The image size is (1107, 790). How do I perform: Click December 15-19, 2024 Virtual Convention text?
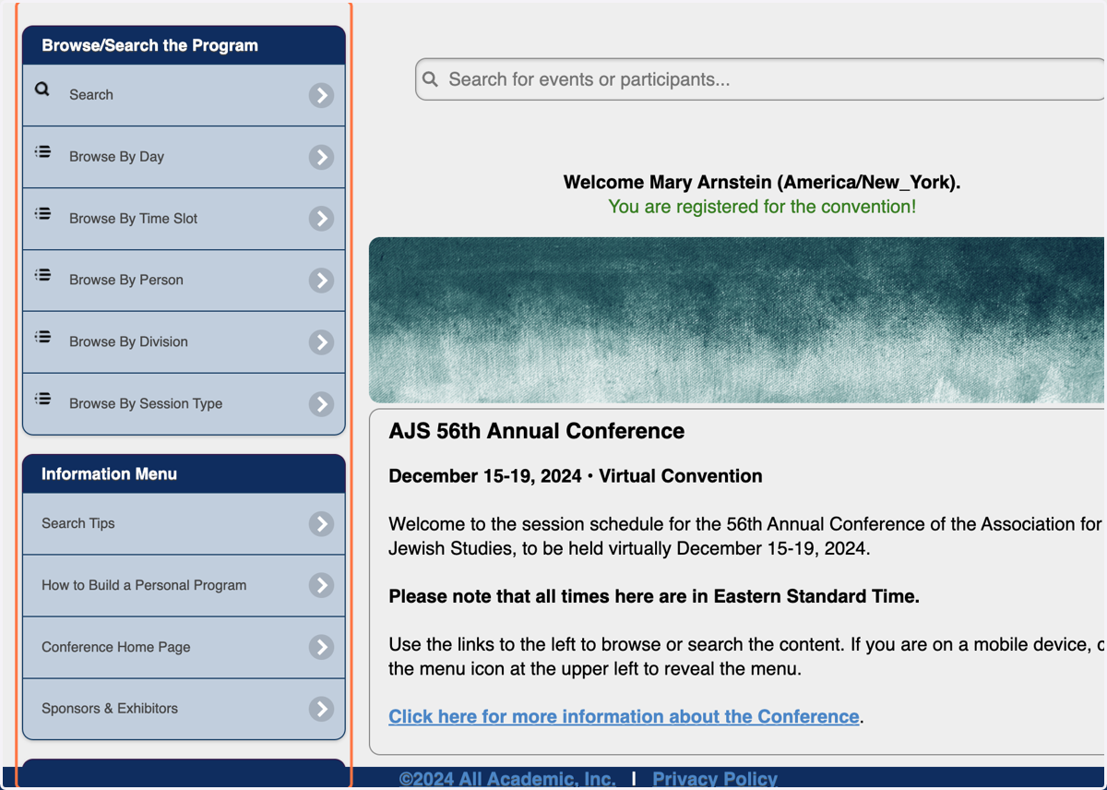(576, 476)
